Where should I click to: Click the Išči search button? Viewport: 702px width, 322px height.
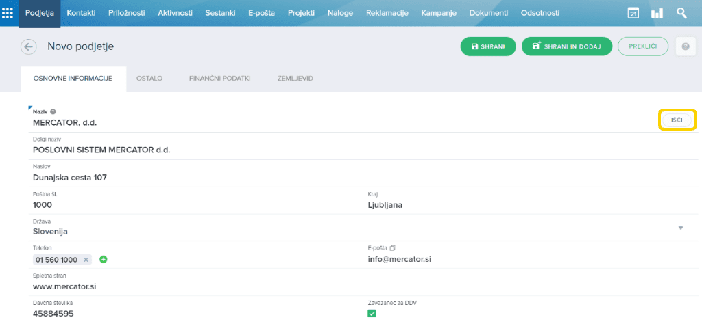click(677, 120)
